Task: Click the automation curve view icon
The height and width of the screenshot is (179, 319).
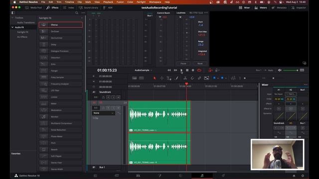Action: pos(206,78)
